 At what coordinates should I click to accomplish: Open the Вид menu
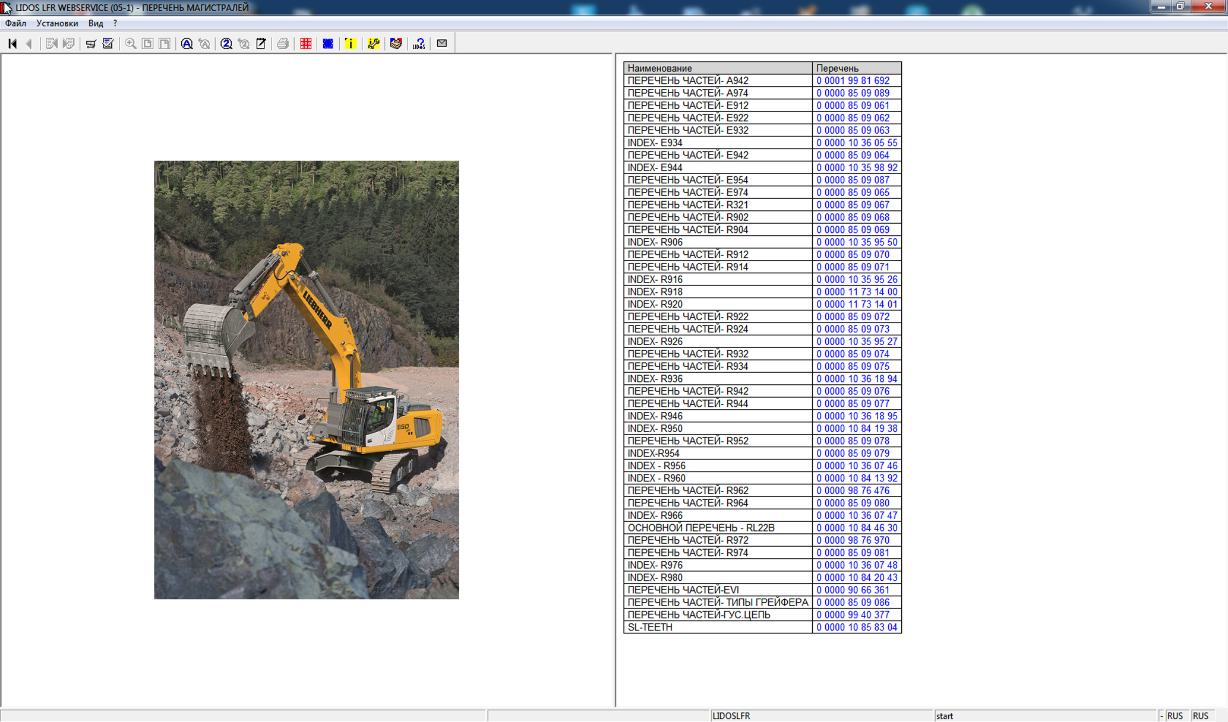pos(96,23)
